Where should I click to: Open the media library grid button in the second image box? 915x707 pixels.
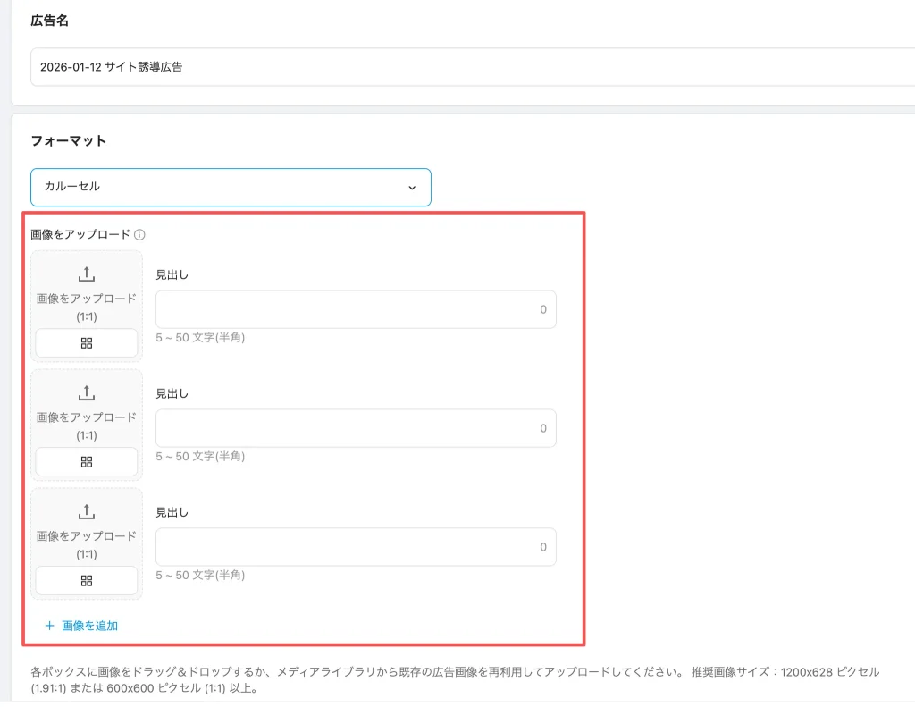pos(87,462)
